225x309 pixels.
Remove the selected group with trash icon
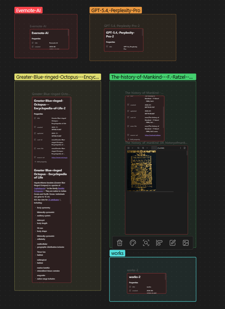120,243
